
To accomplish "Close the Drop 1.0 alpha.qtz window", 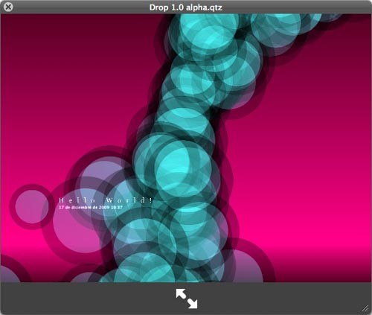I will point(8,7).
